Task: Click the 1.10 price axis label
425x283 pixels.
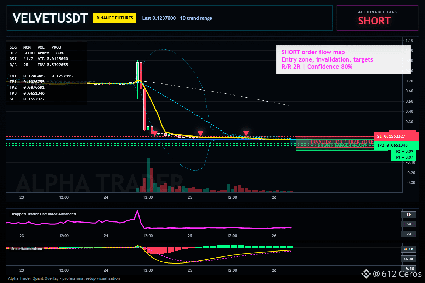Action: click(410, 40)
